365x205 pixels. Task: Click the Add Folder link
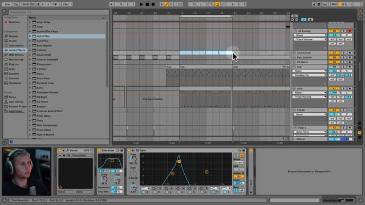[x=16, y=111]
